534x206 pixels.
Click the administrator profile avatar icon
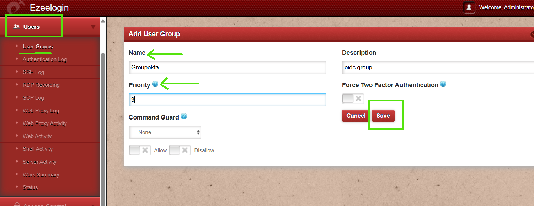(469, 7)
